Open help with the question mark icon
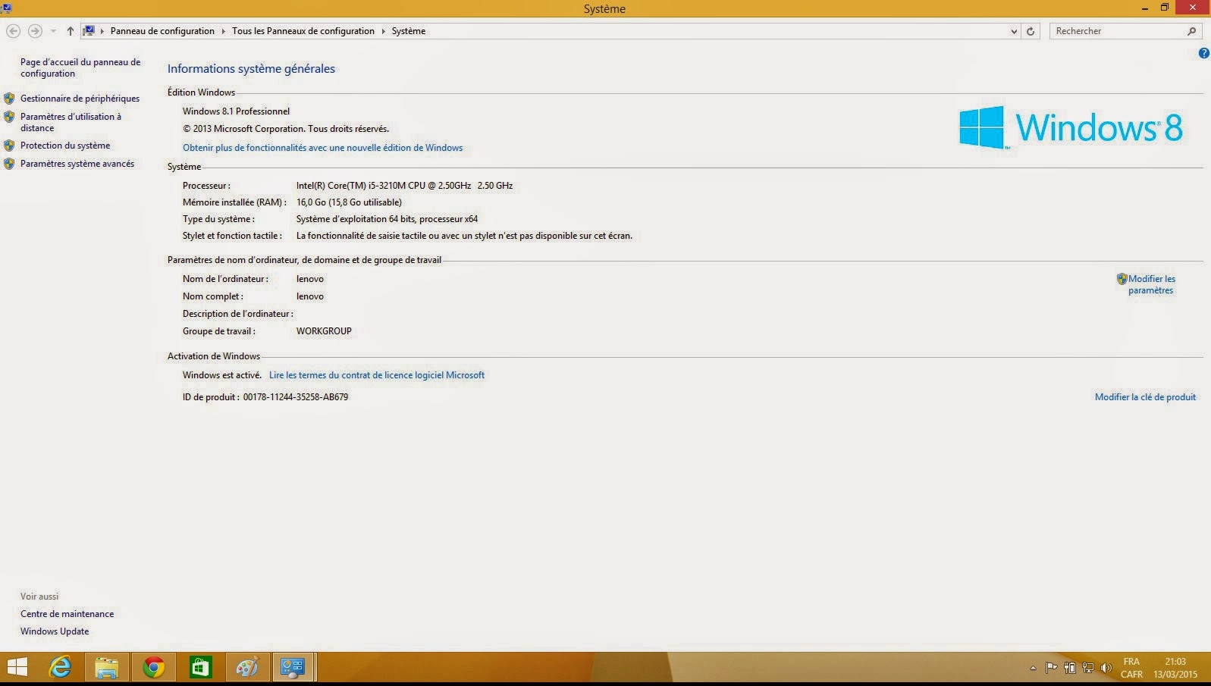Screen dimensions: 1211x686 click(1203, 53)
